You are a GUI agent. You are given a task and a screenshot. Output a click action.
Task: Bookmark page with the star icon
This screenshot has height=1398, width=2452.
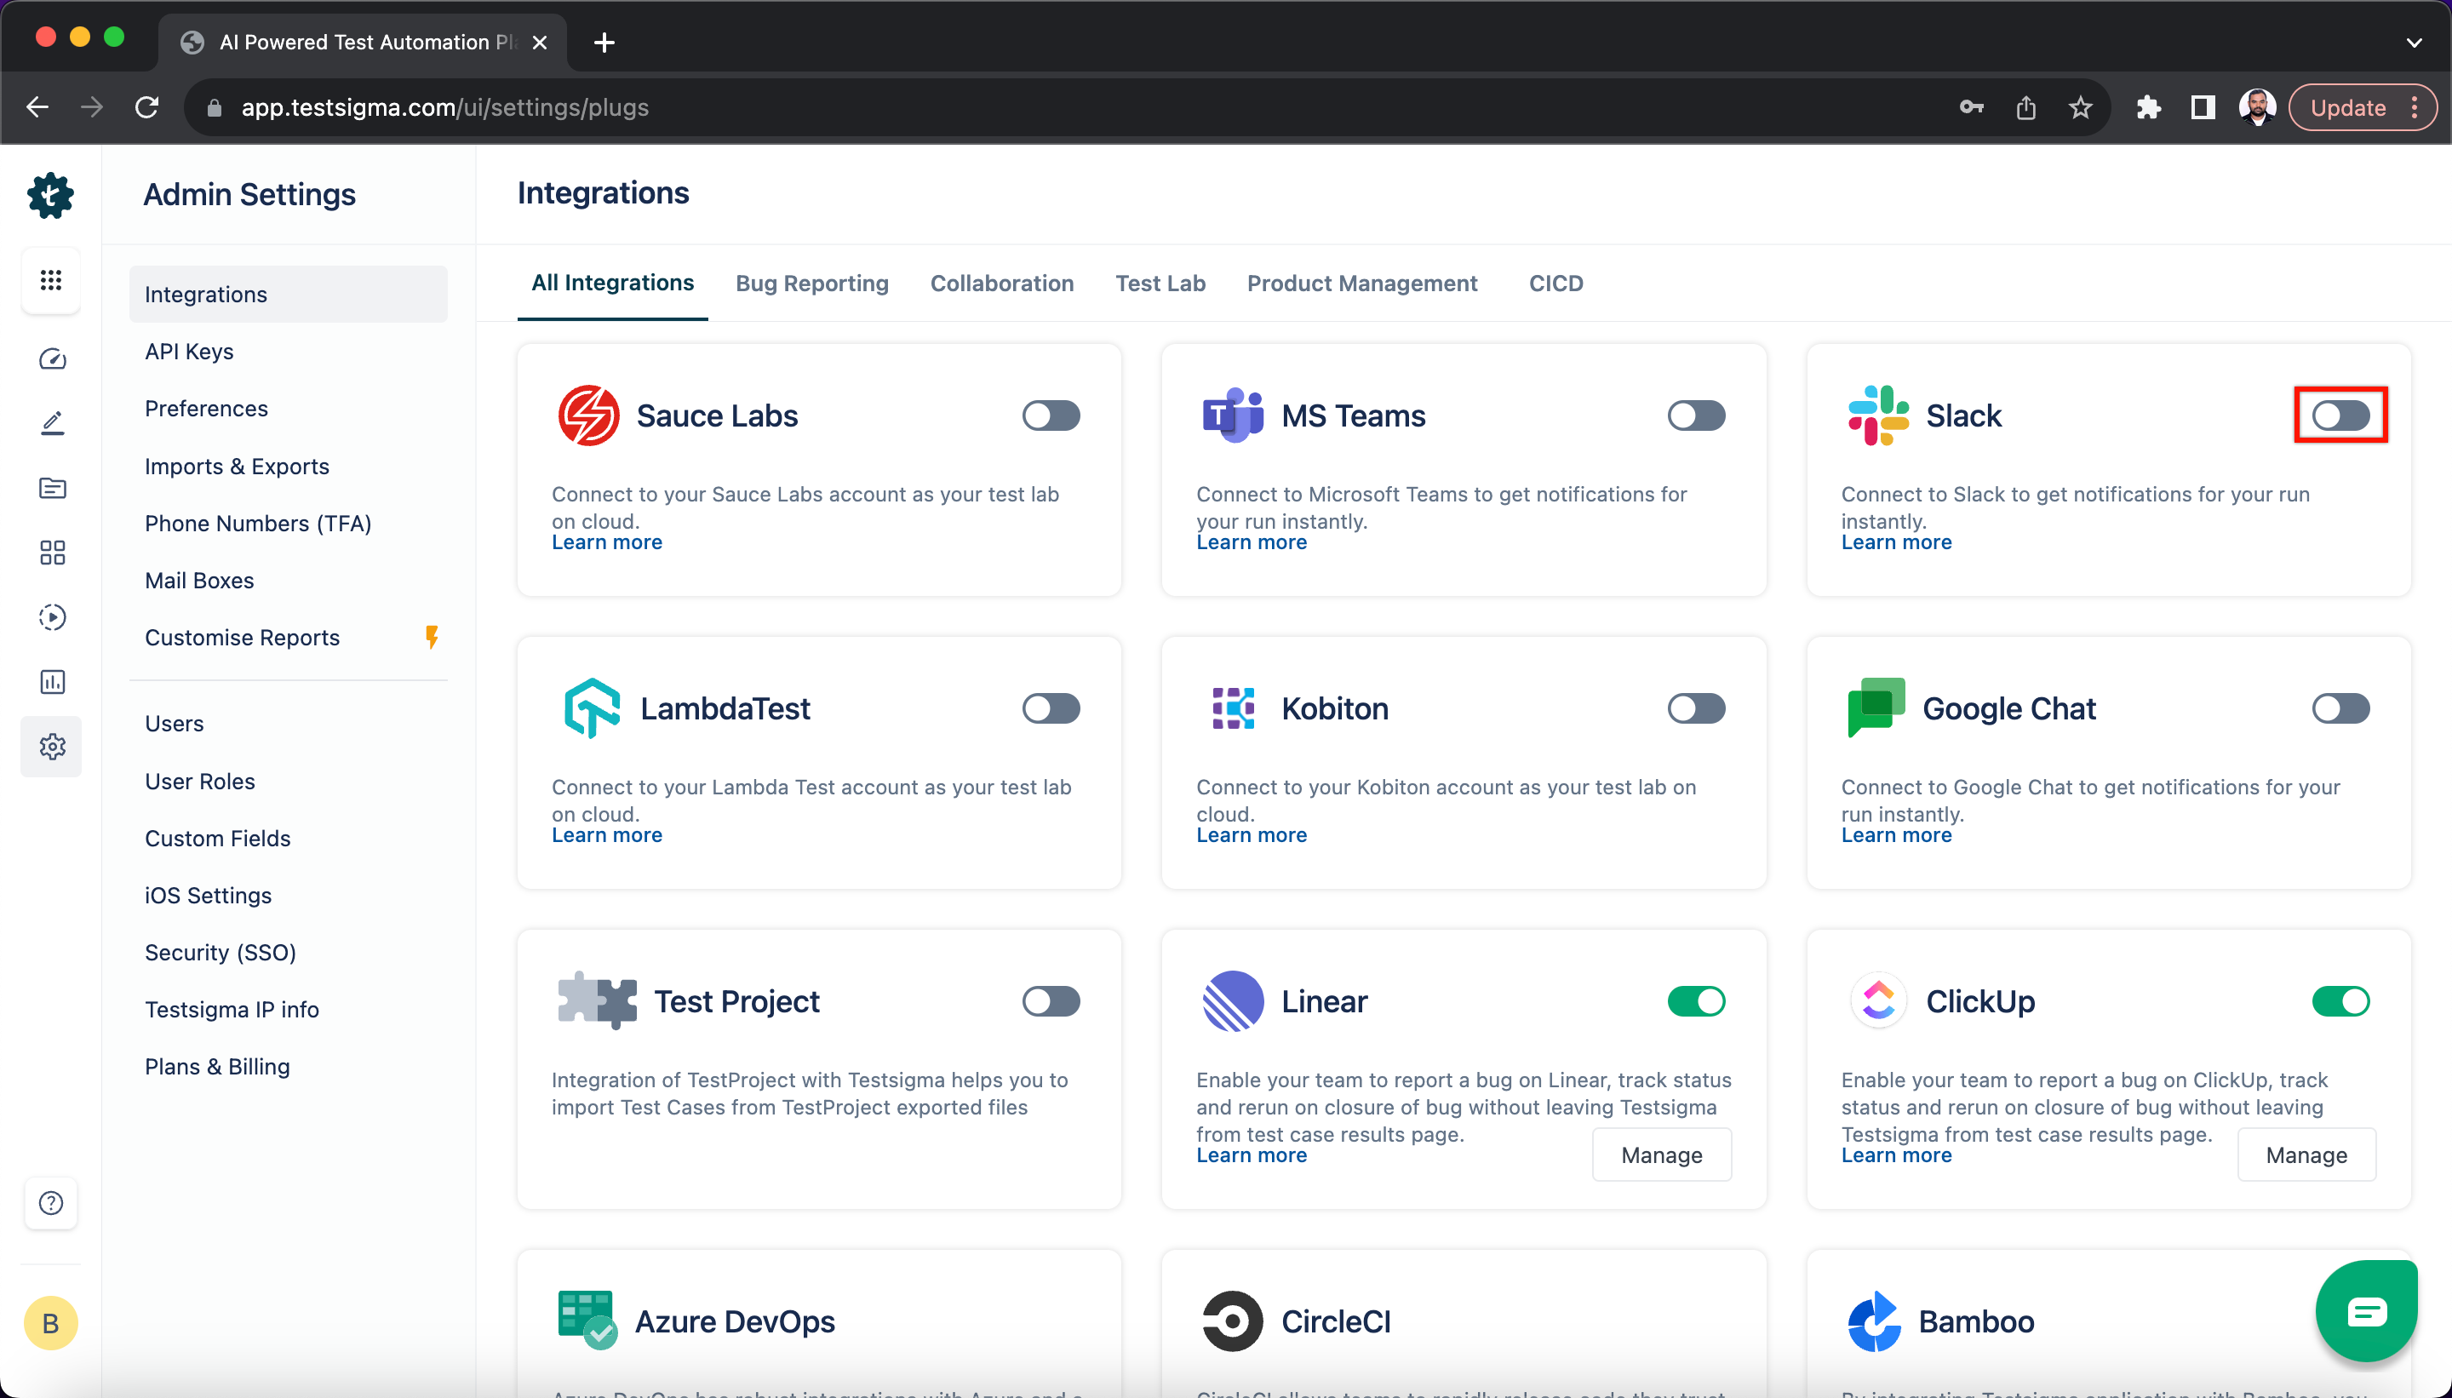tap(2079, 107)
